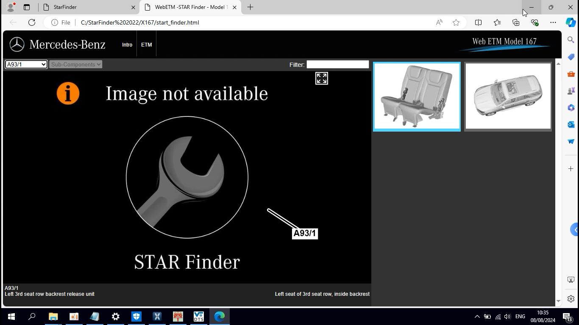Click the thumbnail panel scroll down arrow

[x=558, y=301]
